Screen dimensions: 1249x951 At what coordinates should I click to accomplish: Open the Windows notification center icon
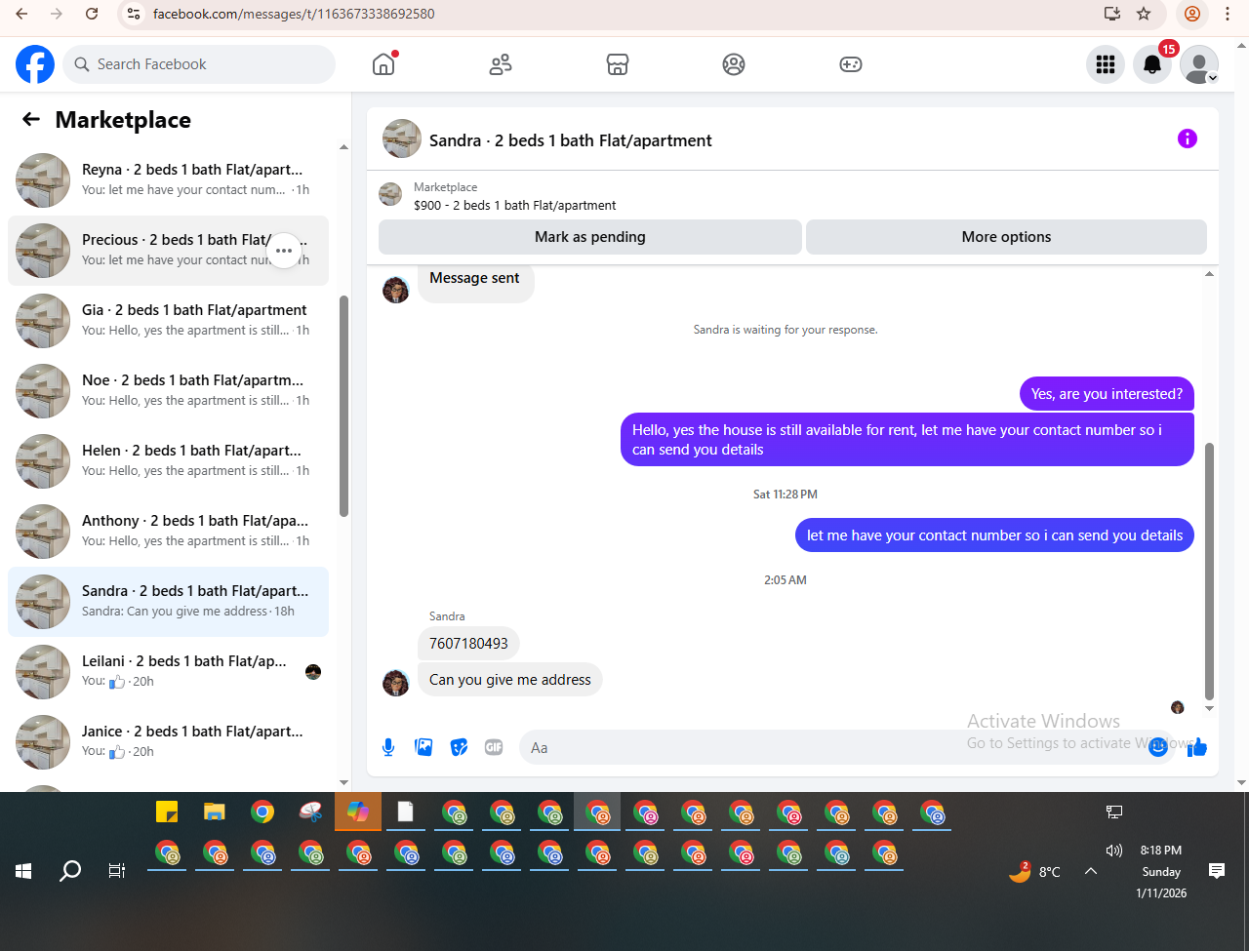tap(1217, 871)
